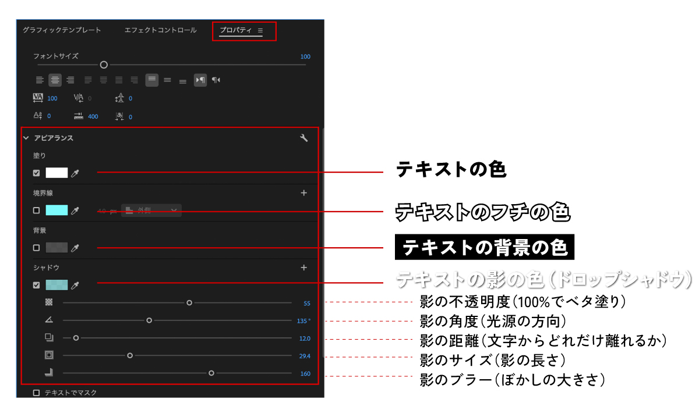Click the shadow (シャドウ) eyedropper icon

[75, 285]
